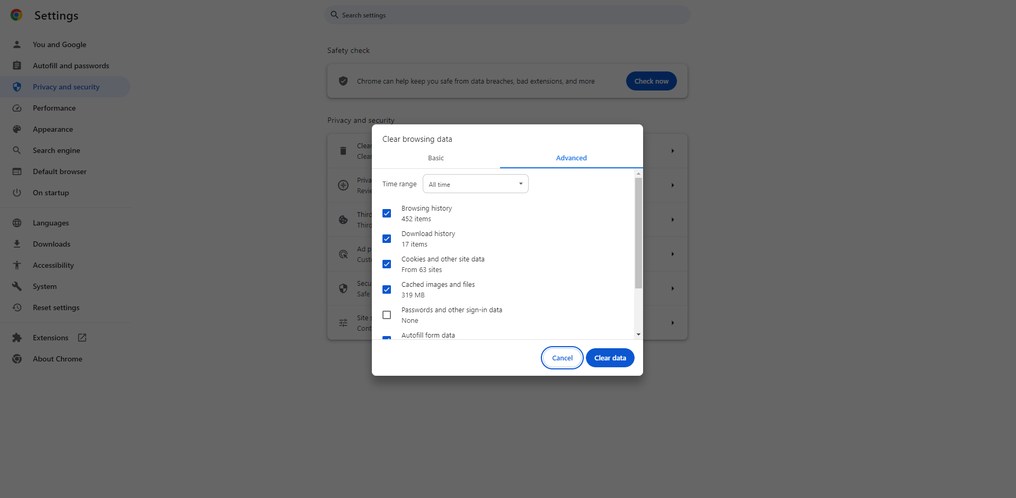Open the Time range dropdown
1016x498 pixels.
tap(475, 184)
